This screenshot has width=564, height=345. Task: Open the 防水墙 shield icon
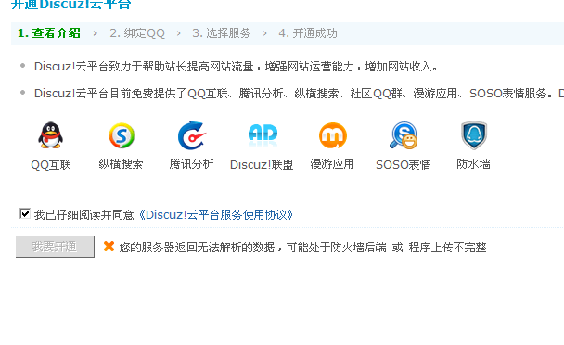(x=474, y=135)
